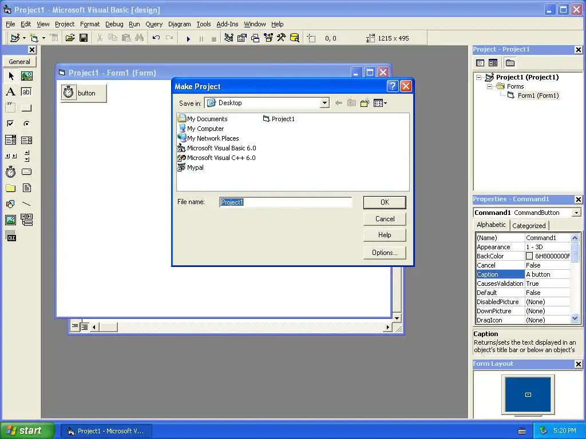
Task: Open the Command1 object dropdown in Properties
Action: (x=577, y=213)
